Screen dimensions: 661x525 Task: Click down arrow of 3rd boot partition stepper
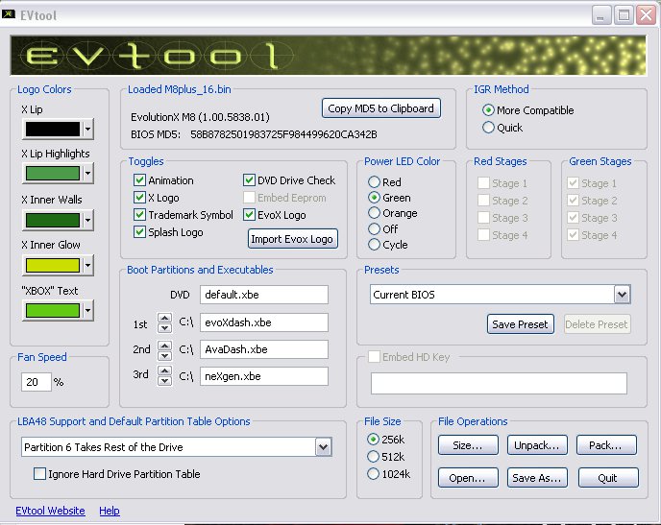click(164, 381)
